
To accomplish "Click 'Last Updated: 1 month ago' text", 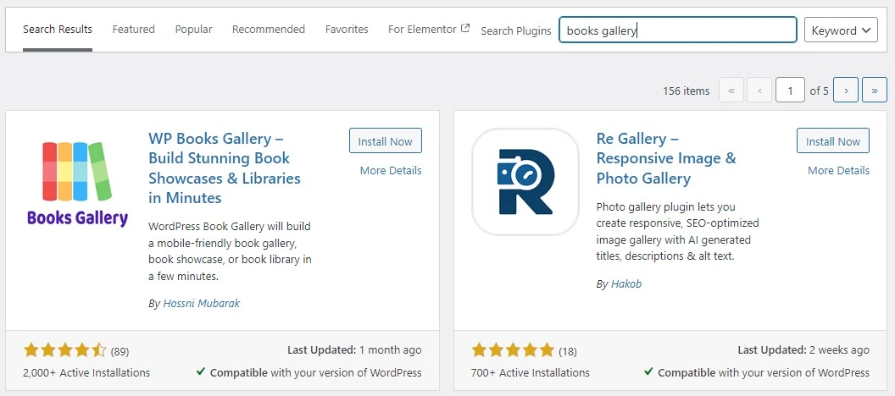I will pyautogui.click(x=354, y=349).
